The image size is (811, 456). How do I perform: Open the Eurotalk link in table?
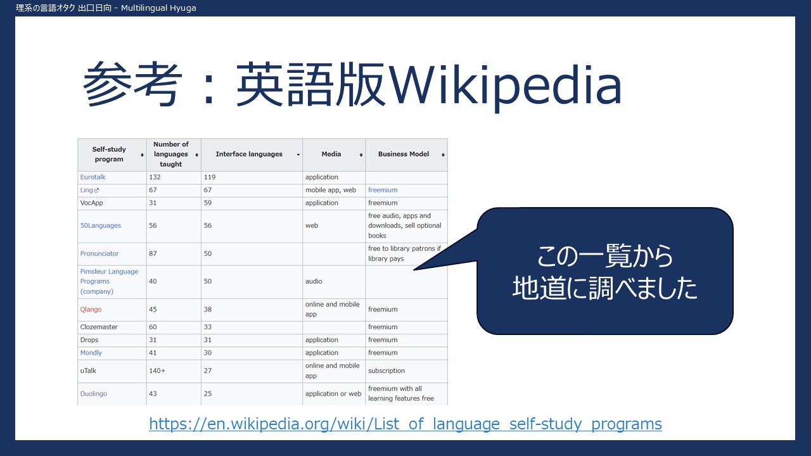pos(93,177)
